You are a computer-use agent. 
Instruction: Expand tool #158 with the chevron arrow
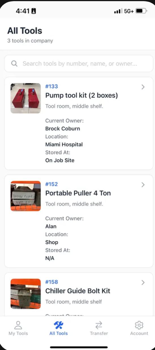(x=143, y=282)
